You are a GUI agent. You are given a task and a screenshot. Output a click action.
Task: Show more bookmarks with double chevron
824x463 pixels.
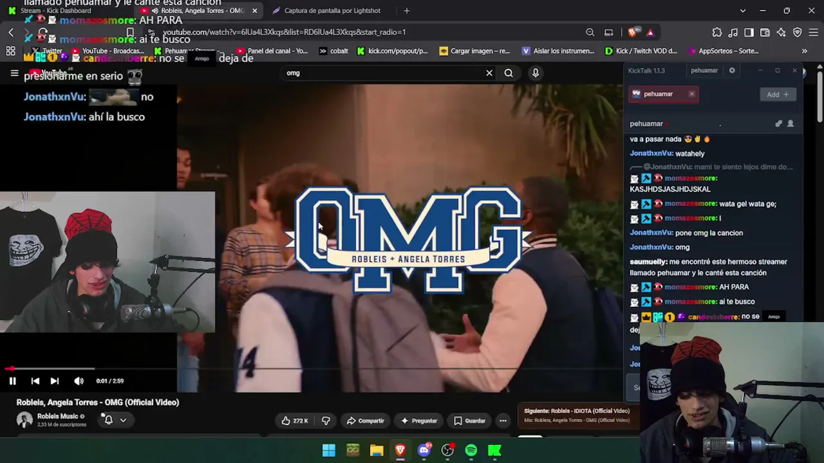[804, 51]
